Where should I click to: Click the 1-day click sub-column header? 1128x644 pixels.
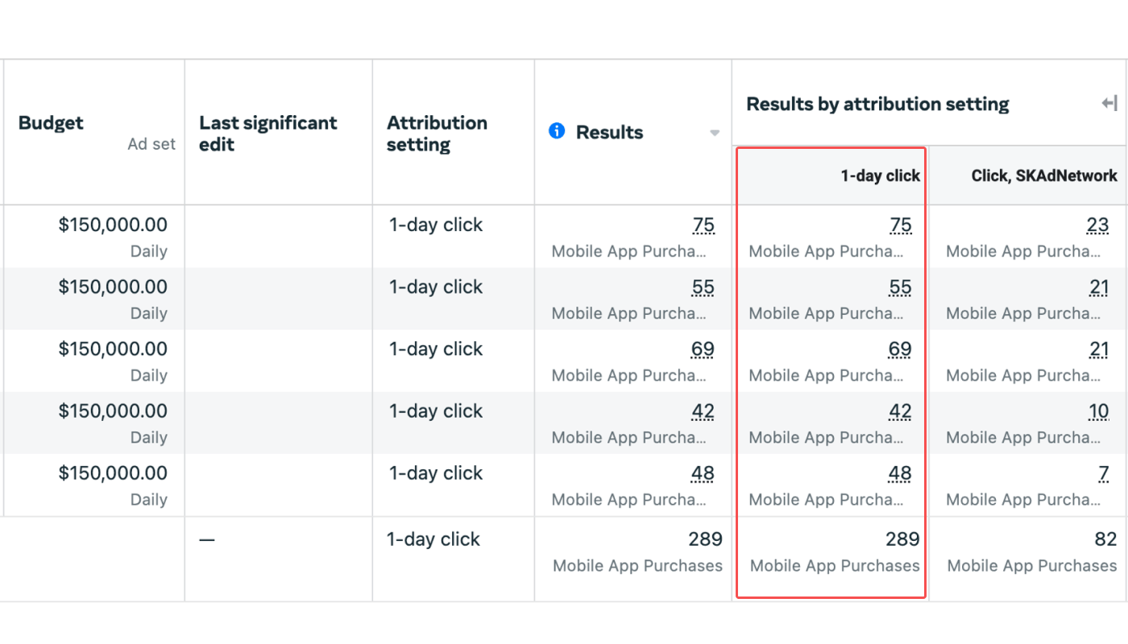click(880, 175)
